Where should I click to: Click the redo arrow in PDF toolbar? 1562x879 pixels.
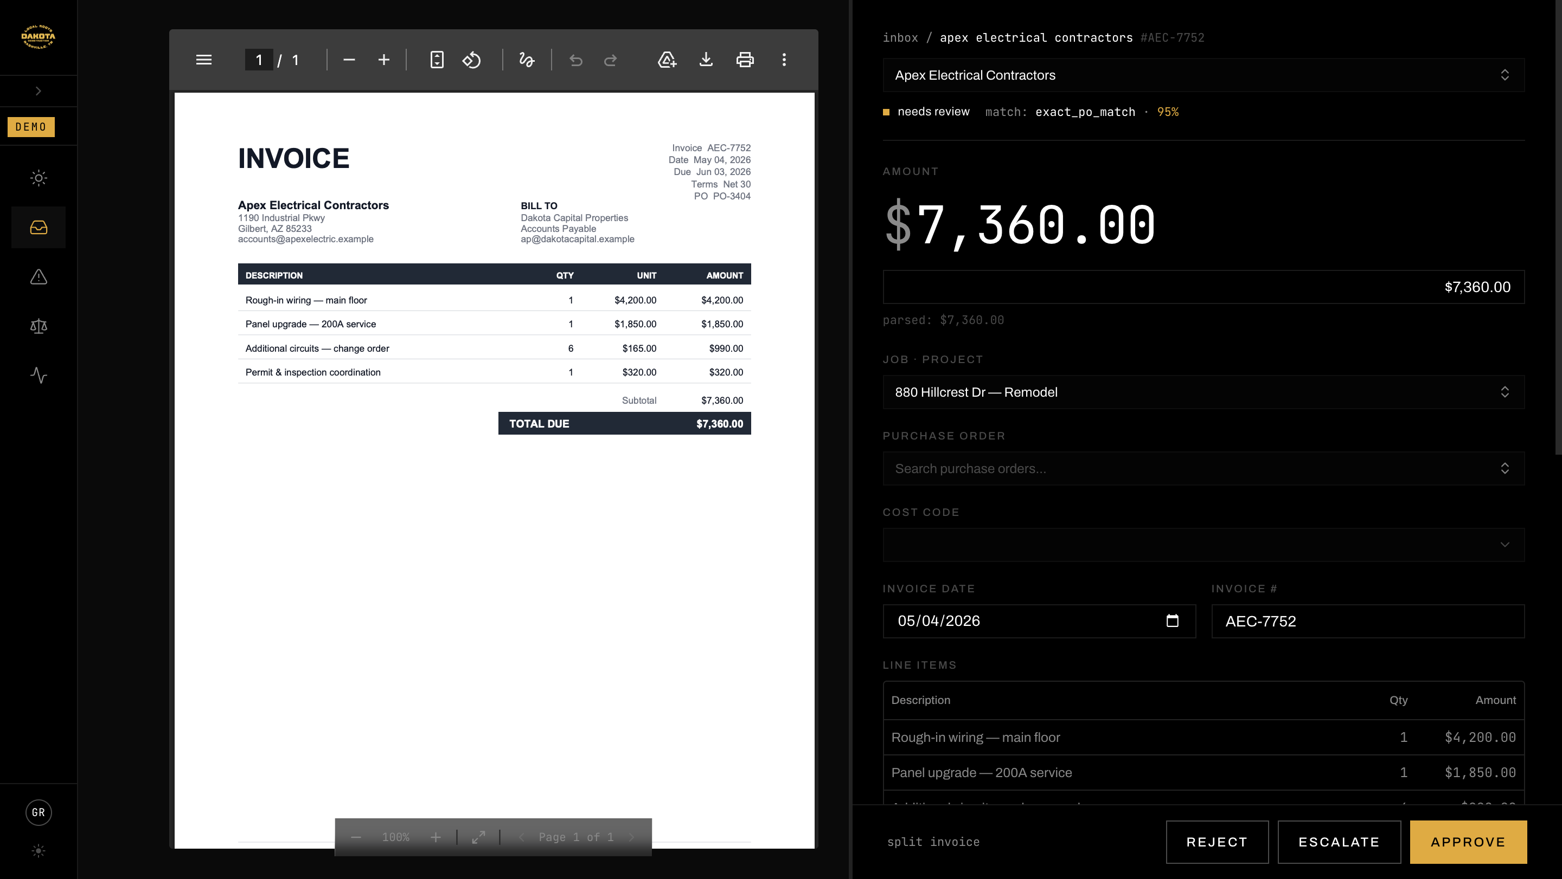[x=611, y=60]
